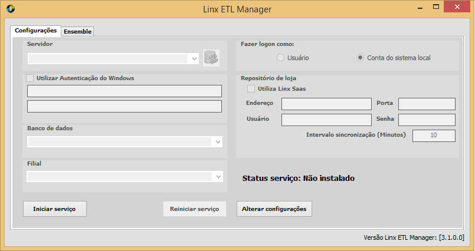Click the repository Usuário input field

[x=326, y=120]
